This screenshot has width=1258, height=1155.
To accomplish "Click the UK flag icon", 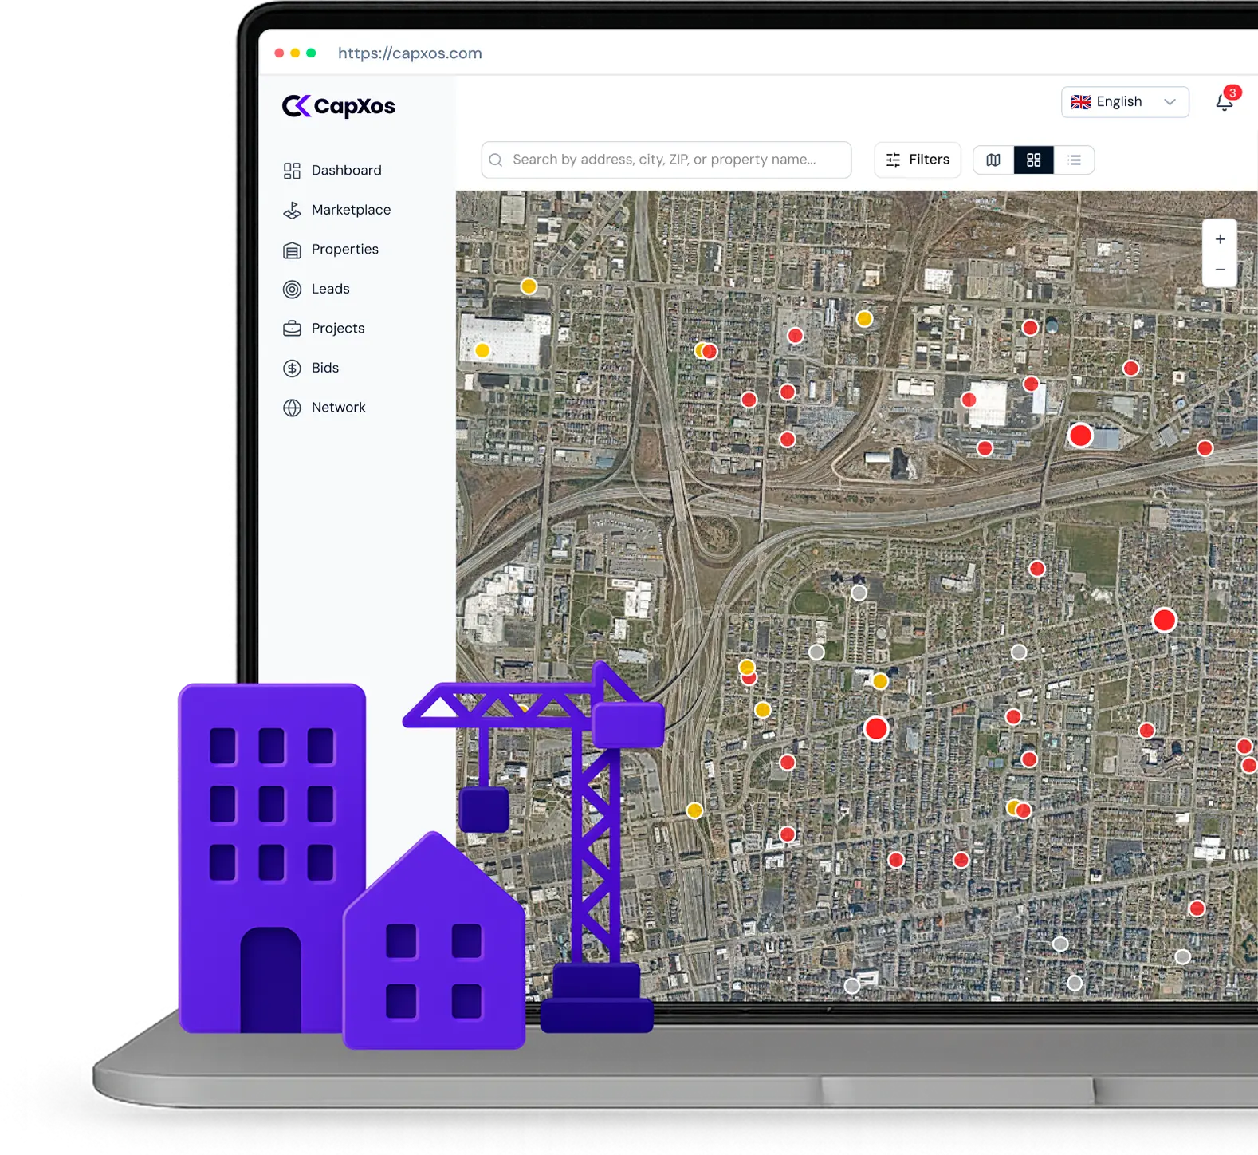I will (1081, 102).
